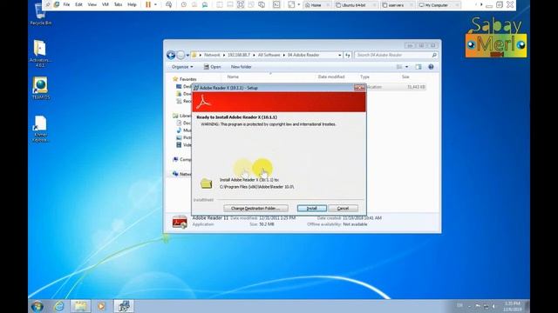Click the Adobe setup taskbar icon
Screen dimensions: 558x313
tap(124, 306)
